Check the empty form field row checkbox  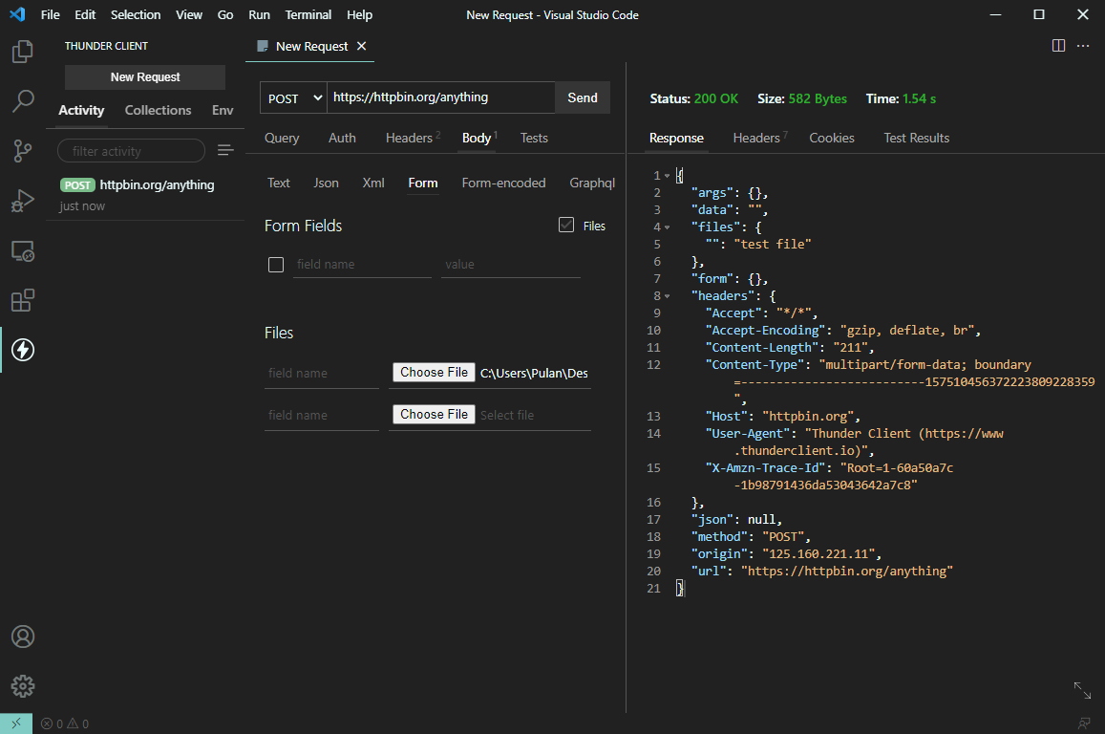click(276, 264)
